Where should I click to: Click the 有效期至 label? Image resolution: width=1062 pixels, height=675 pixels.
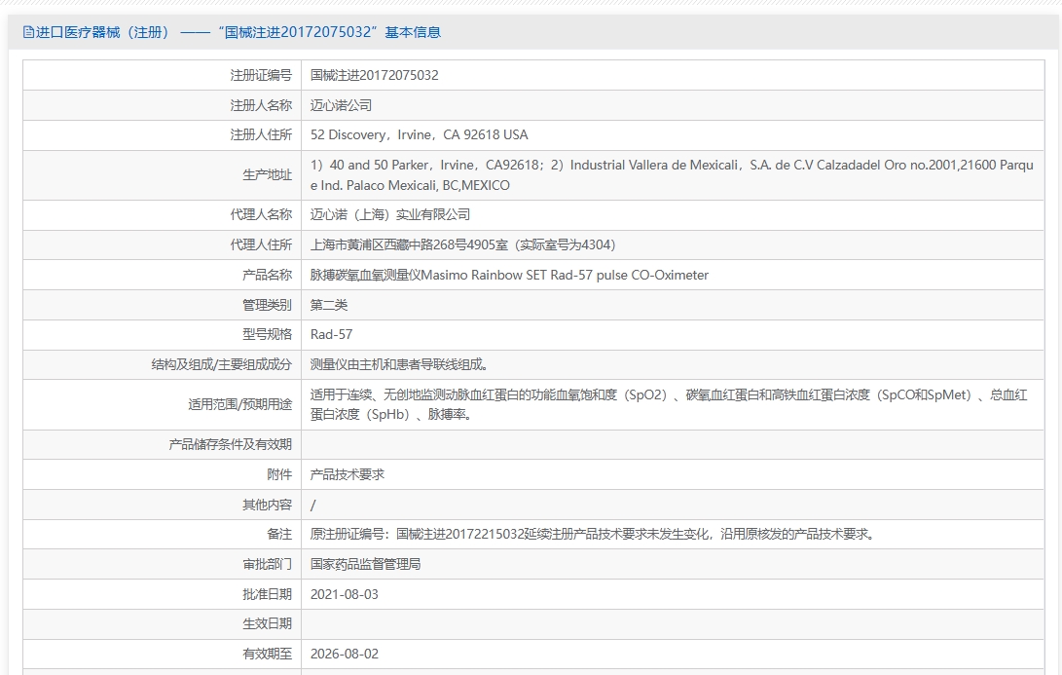(267, 654)
